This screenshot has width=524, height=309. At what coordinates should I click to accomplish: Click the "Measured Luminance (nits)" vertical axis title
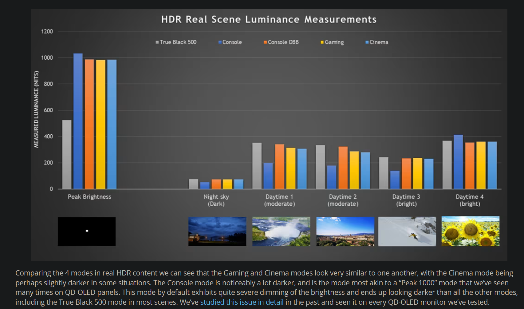(36, 109)
